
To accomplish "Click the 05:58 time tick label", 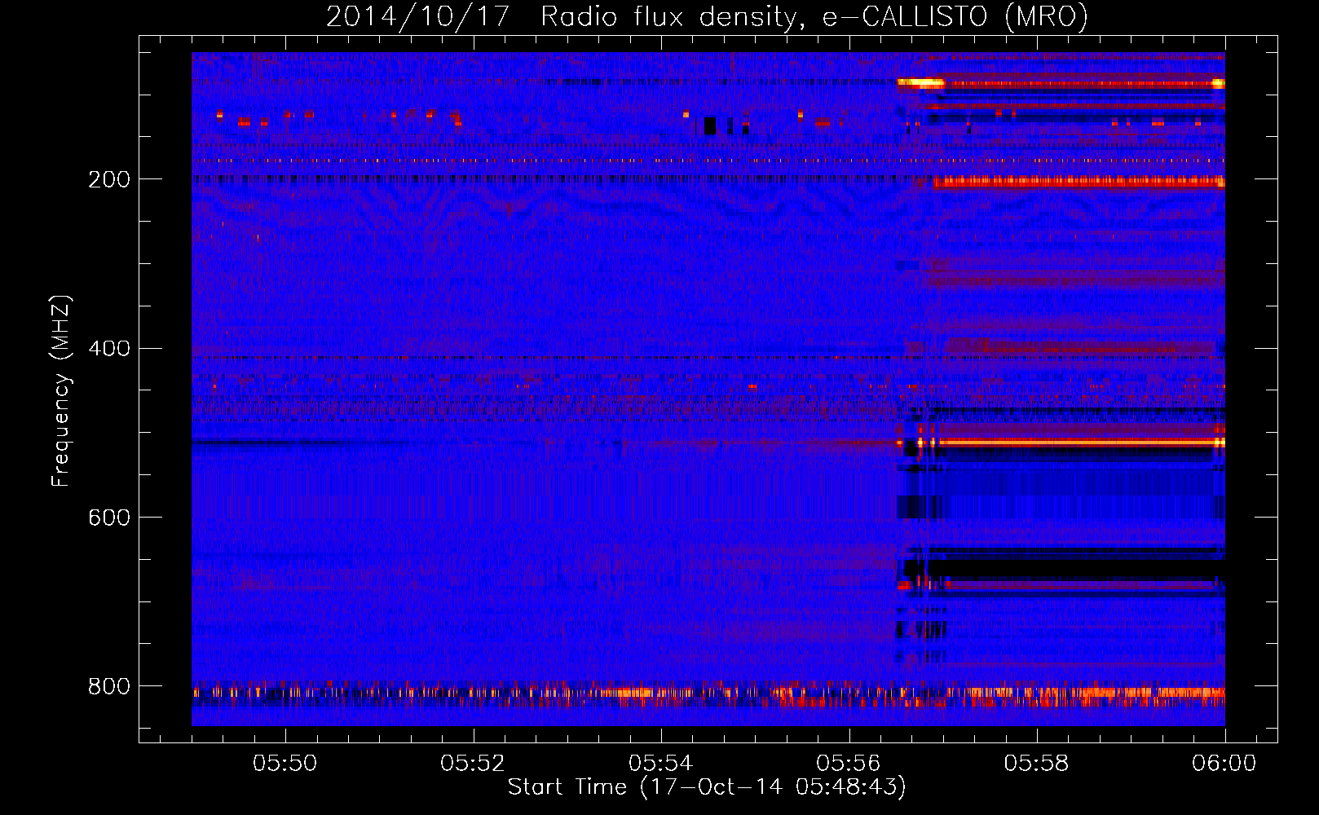I will tap(1036, 764).
